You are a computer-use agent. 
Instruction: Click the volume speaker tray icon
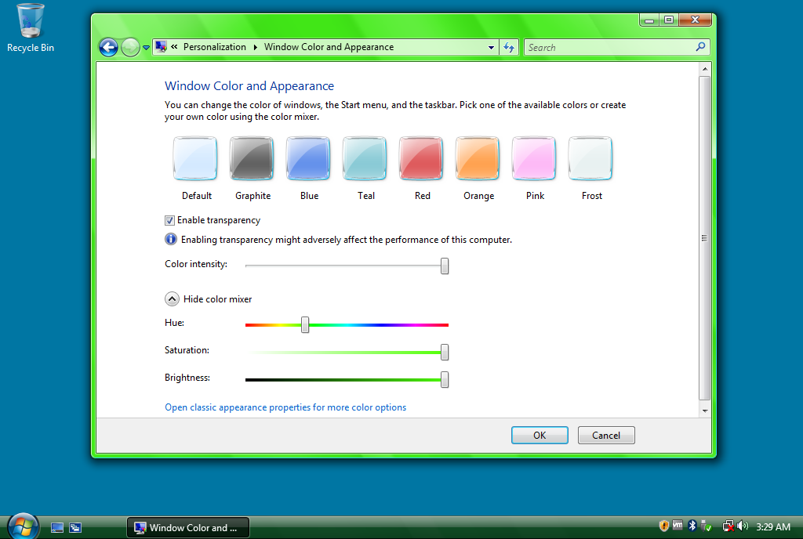point(743,526)
